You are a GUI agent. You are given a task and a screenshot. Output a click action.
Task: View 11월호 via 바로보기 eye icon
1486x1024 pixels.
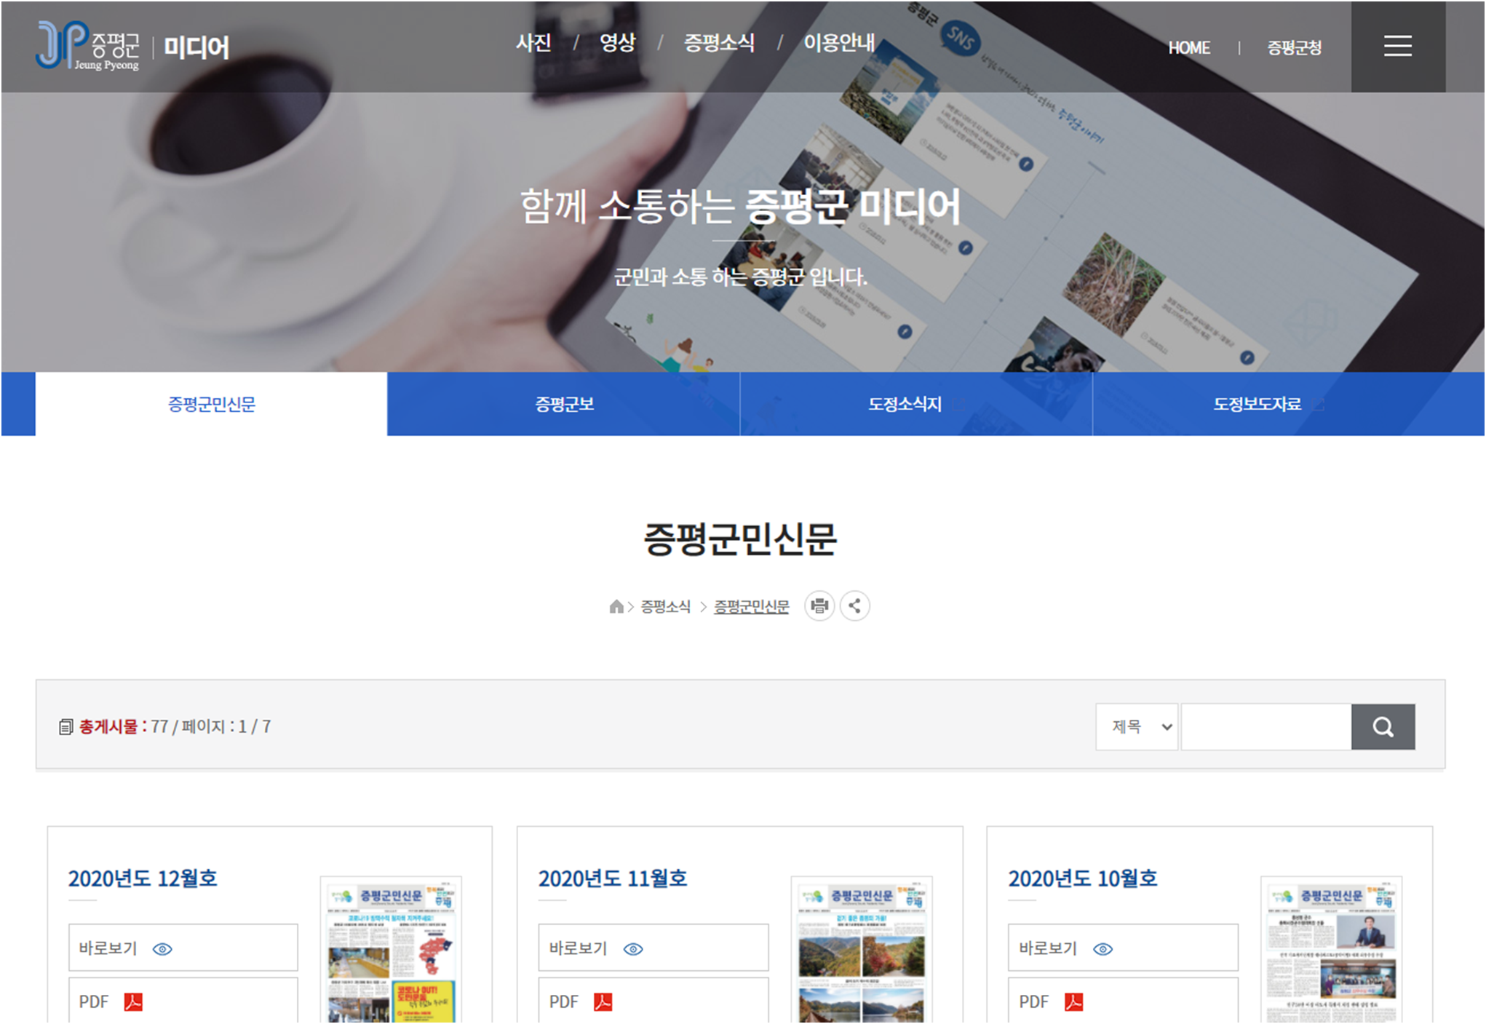point(633,949)
